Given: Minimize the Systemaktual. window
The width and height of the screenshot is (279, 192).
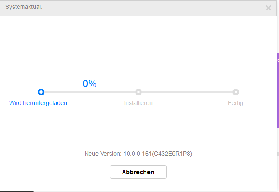Looking at the screenshot, I should [x=257, y=8].
